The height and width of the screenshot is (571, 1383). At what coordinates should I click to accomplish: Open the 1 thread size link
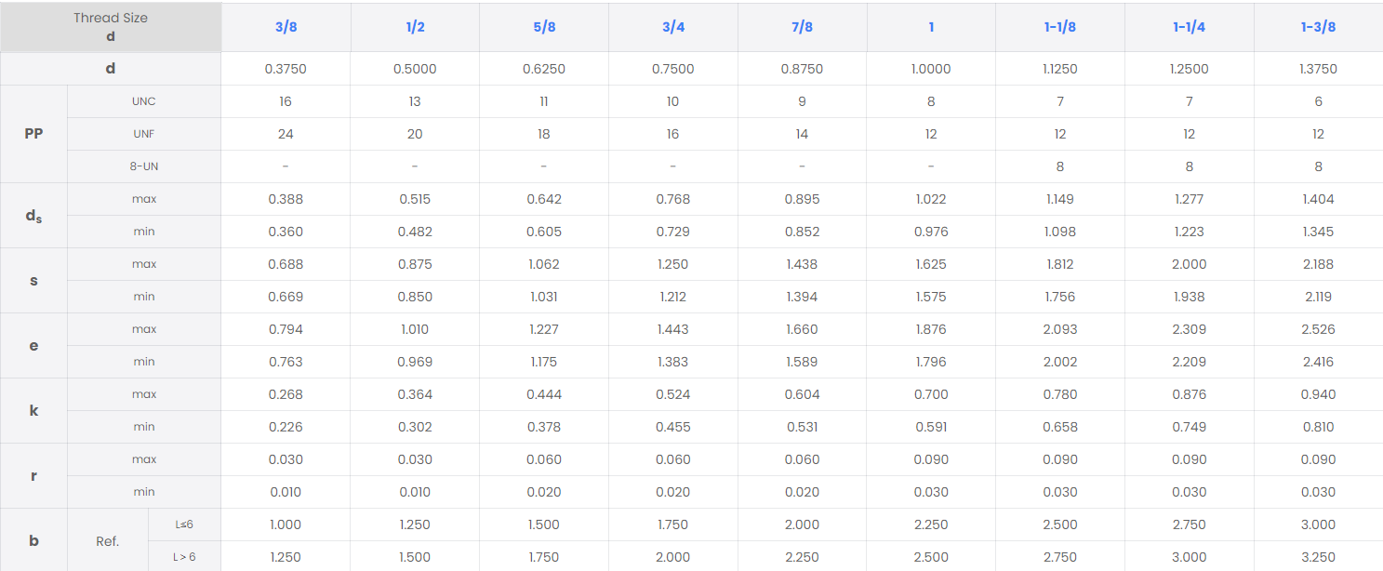931,27
